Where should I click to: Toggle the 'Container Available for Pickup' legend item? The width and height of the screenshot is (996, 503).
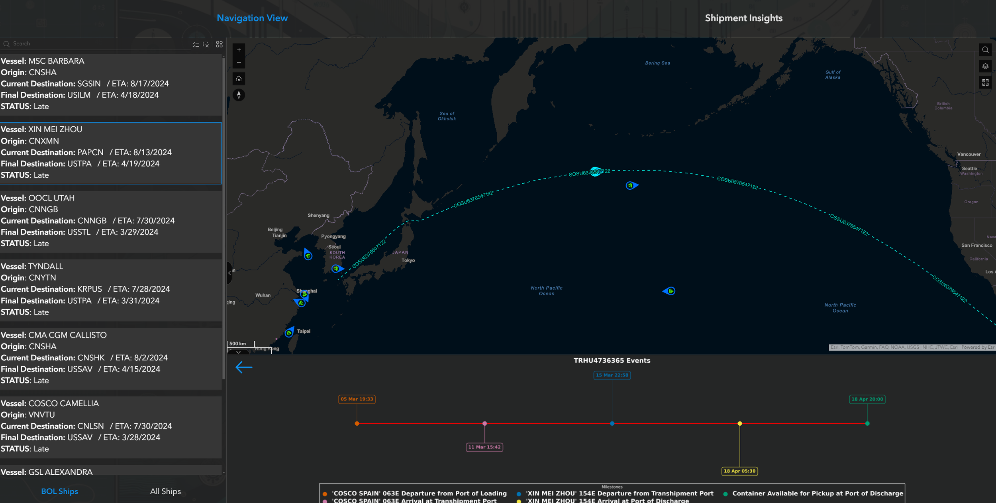point(817,493)
